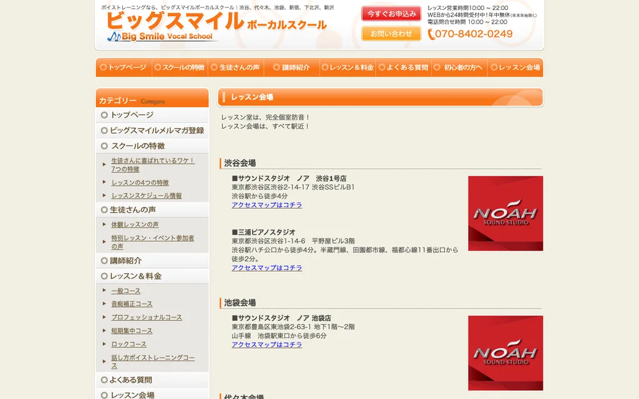Open 生徒さんの声 in the orange nav bar

235,67
